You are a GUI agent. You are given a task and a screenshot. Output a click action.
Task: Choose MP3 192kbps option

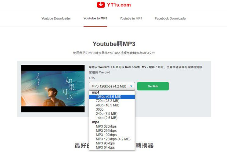tap(112, 135)
